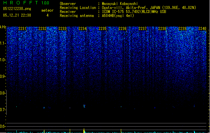This screenshot has height=133, width=210.
Task: Click the 0.8 kHz axis label
Action: point(3,93)
